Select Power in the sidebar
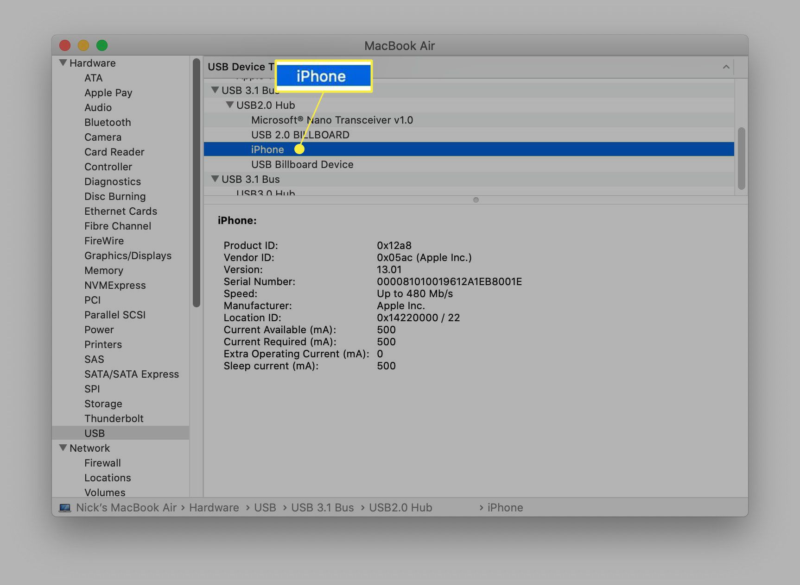 click(x=99, y=330)
